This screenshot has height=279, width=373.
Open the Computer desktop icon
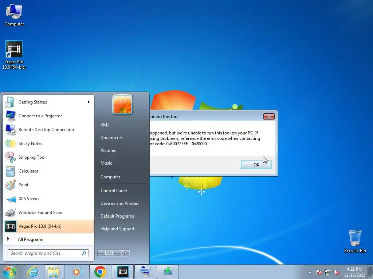coord(14,15)
